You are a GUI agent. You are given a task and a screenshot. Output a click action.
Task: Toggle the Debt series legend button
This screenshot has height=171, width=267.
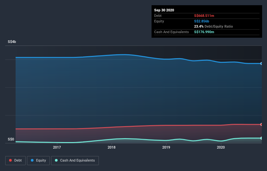click(16, 161)
